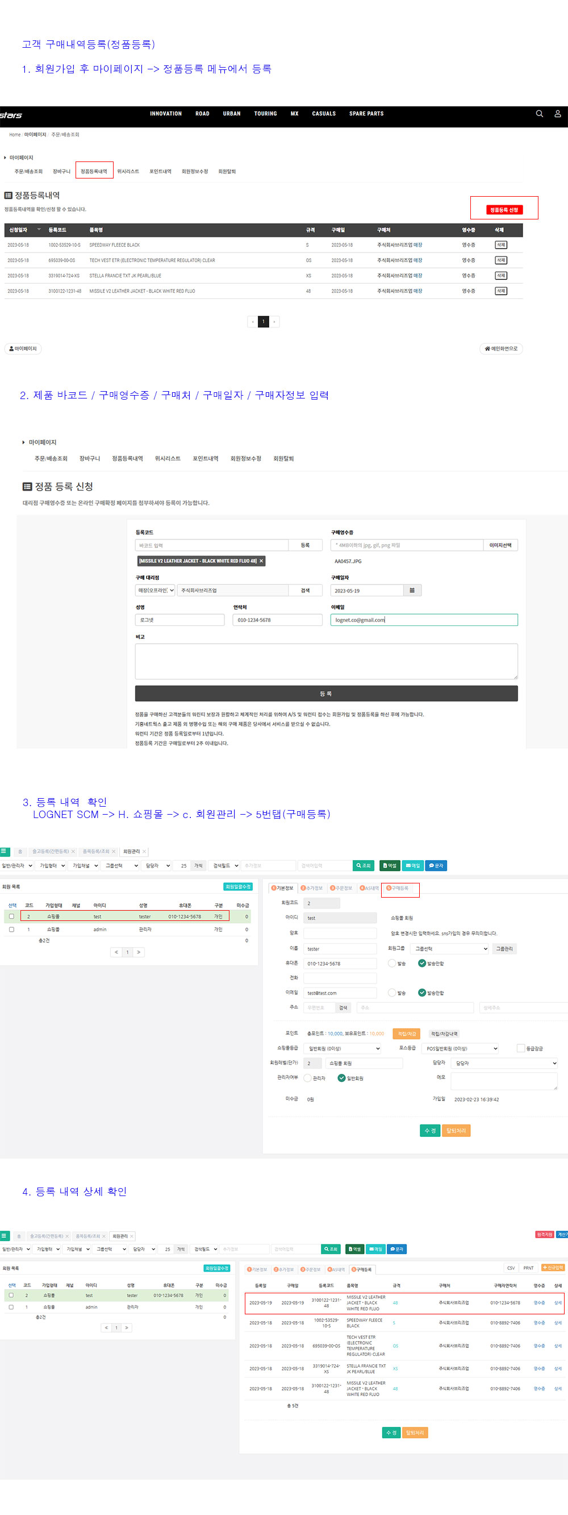Click the calendar icon beside 구매일자 field
Screen dimensions: 568x1515
(x=412, y=591)
